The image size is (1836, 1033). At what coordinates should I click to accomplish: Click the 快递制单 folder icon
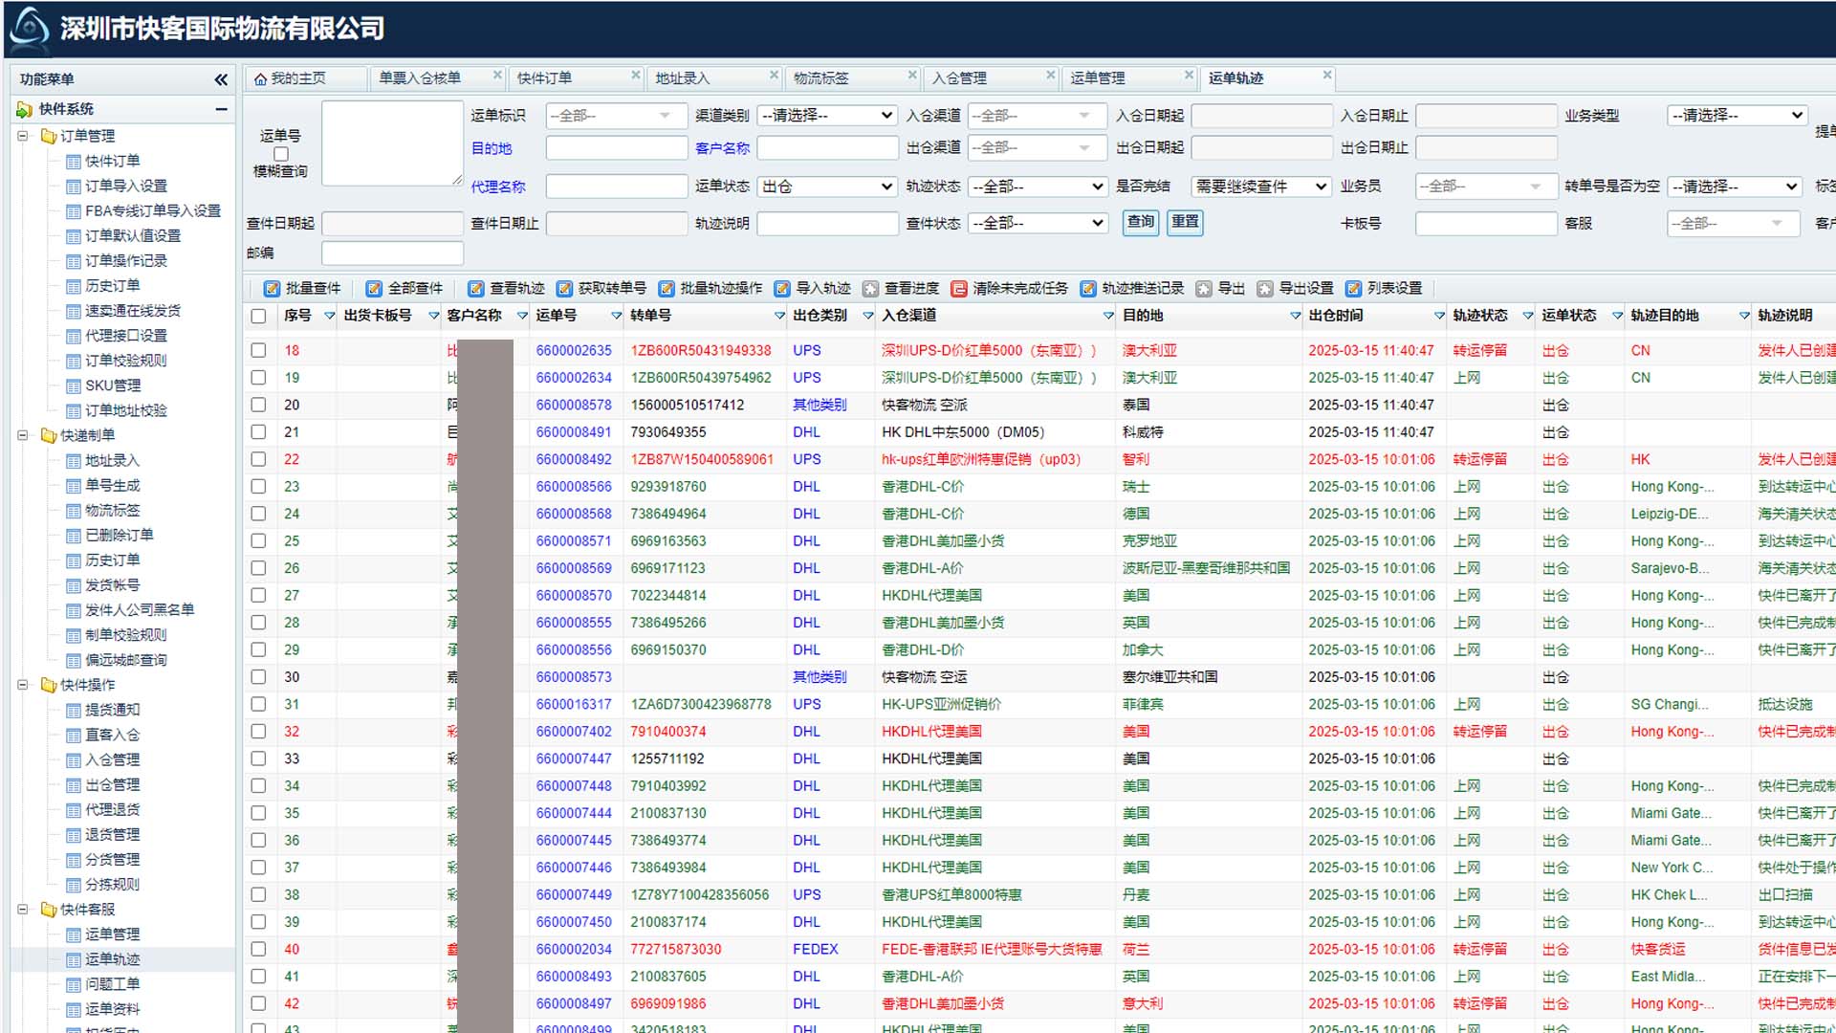click(49, 435)
